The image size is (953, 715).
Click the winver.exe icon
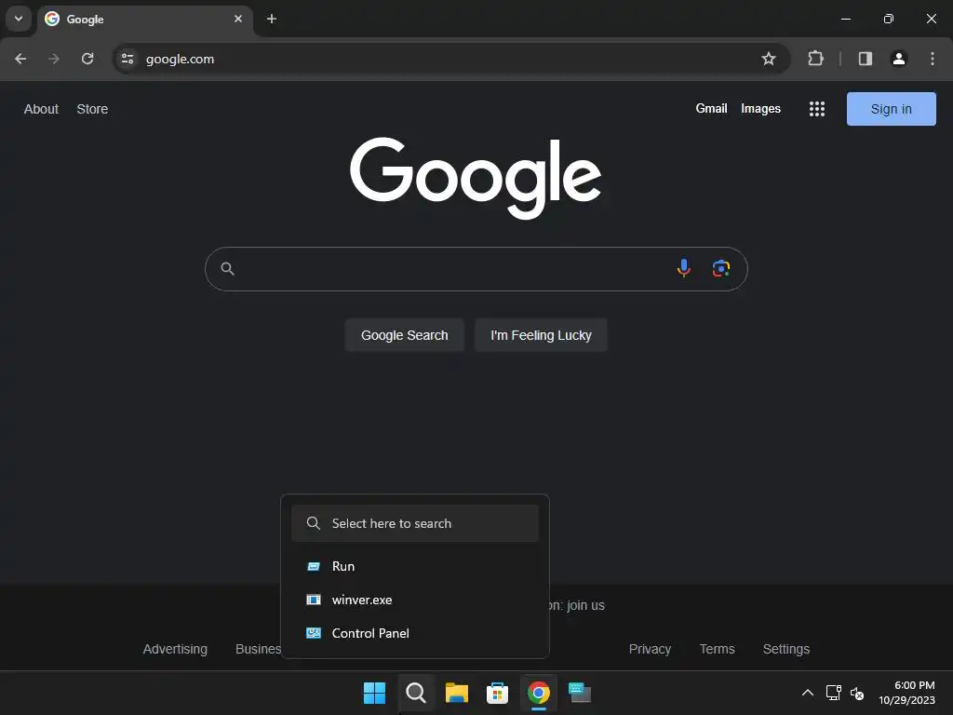[x=313, y=600]
